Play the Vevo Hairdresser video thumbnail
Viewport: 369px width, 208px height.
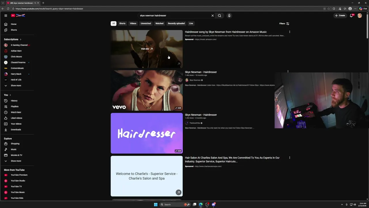point(147,90)
